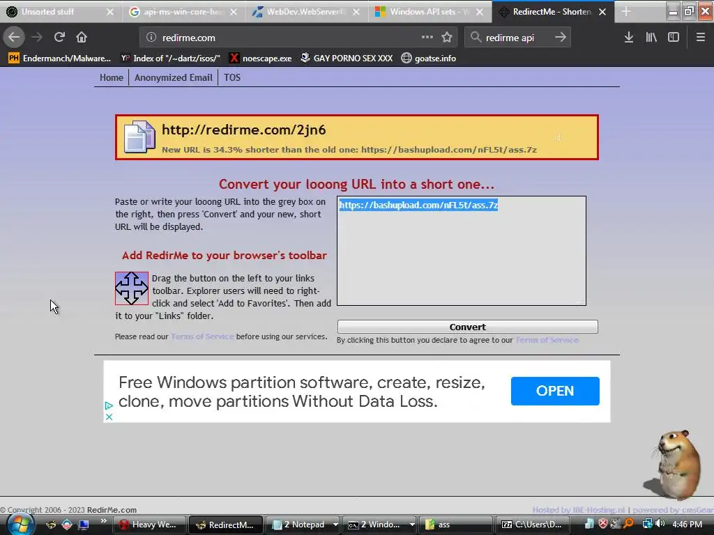Click the taskbar clock showing 4:46 PM
This screenshot has width=714, height=535.
click(x=687, y=524)
